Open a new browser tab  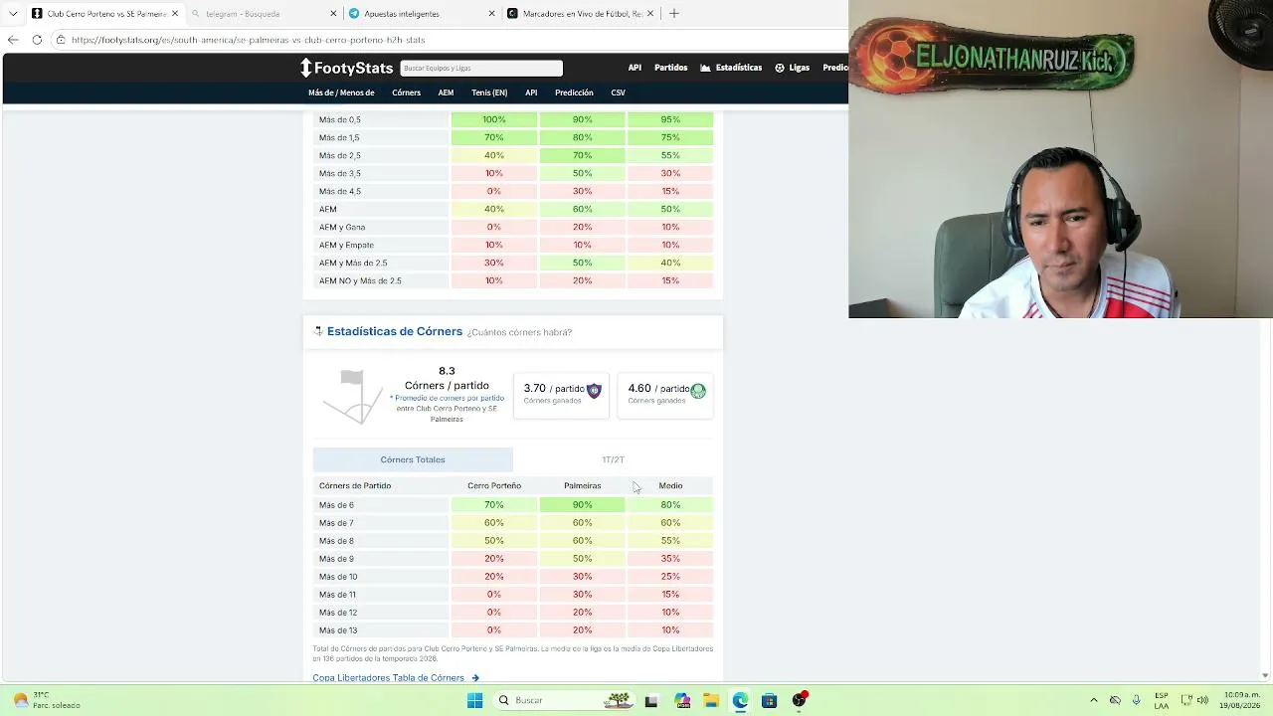click(673, 14)
